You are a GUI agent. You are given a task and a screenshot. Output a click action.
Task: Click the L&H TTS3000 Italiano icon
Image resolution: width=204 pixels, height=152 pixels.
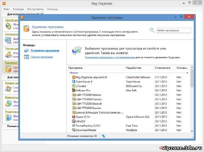(73, 95)
